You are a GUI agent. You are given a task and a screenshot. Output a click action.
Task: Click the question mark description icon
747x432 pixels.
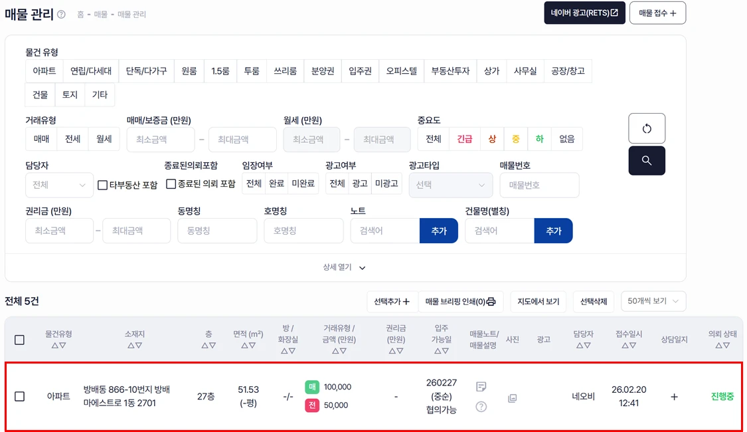481,406
